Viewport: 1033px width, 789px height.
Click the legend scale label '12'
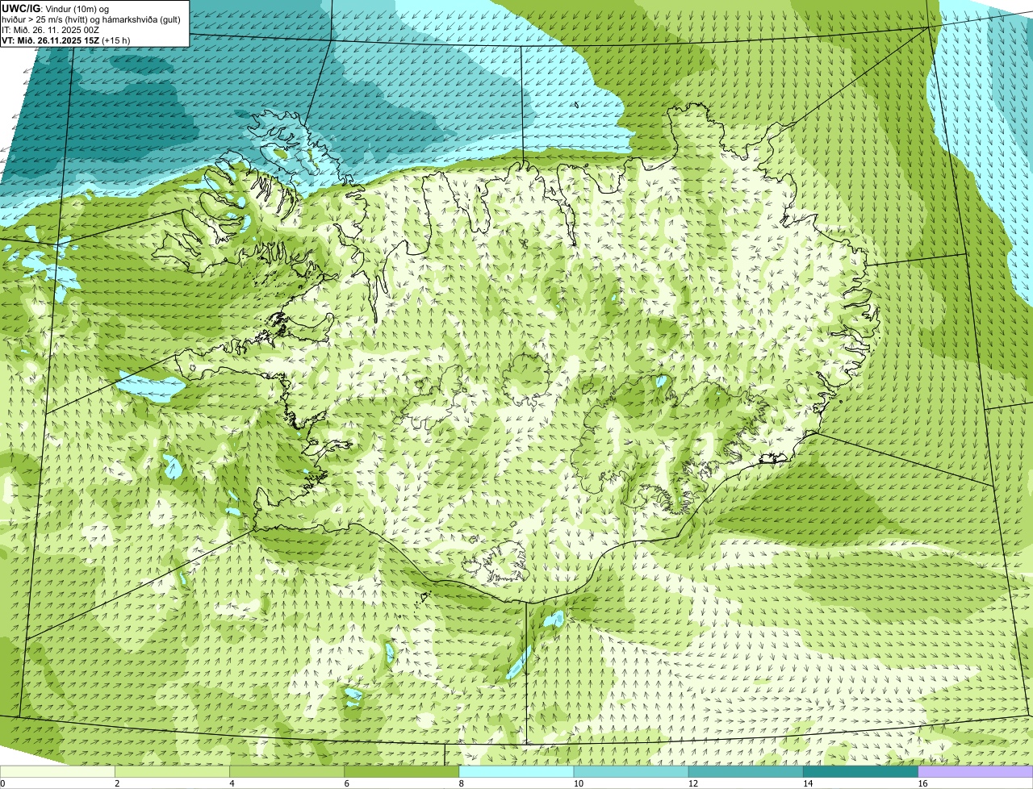tap(693, 783)
